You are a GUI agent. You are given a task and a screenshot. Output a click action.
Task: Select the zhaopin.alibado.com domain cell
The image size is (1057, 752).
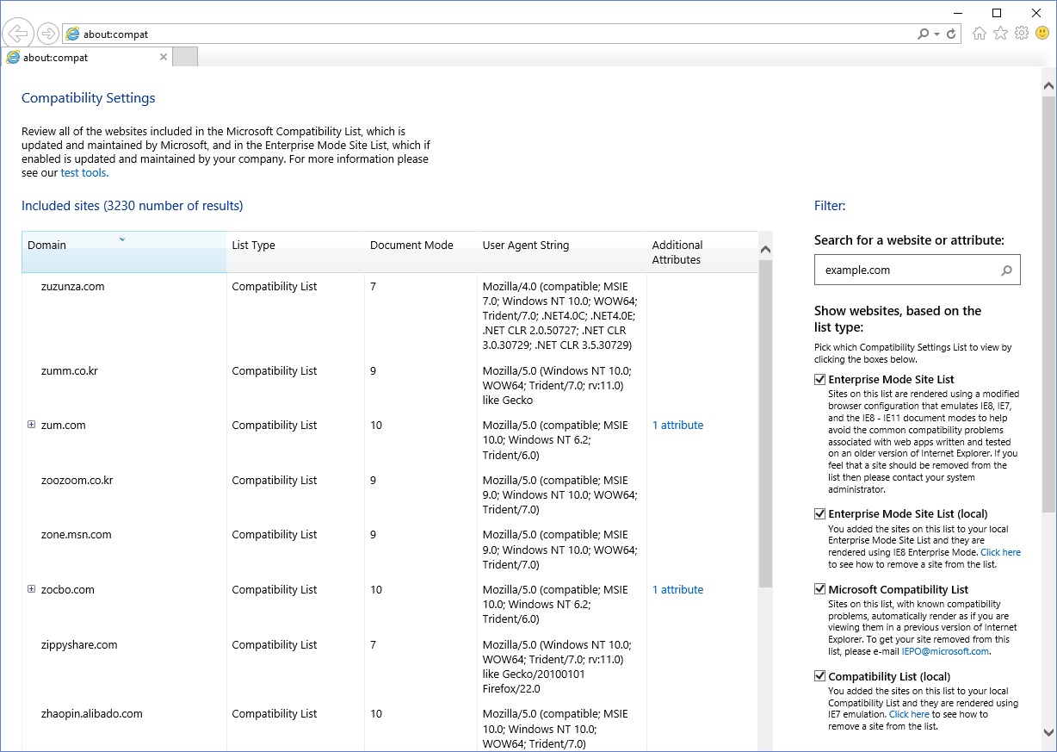pyautogui.click(x=92, y=714)
